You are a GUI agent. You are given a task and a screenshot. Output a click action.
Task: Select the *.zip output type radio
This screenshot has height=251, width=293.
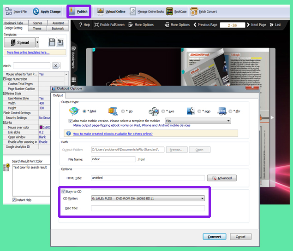point(123,111)
